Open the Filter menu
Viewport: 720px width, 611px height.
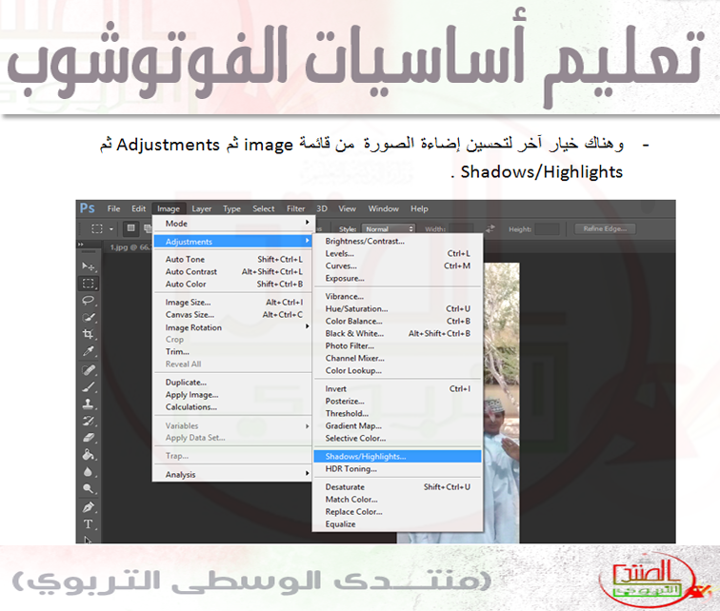tap(295, 208)
